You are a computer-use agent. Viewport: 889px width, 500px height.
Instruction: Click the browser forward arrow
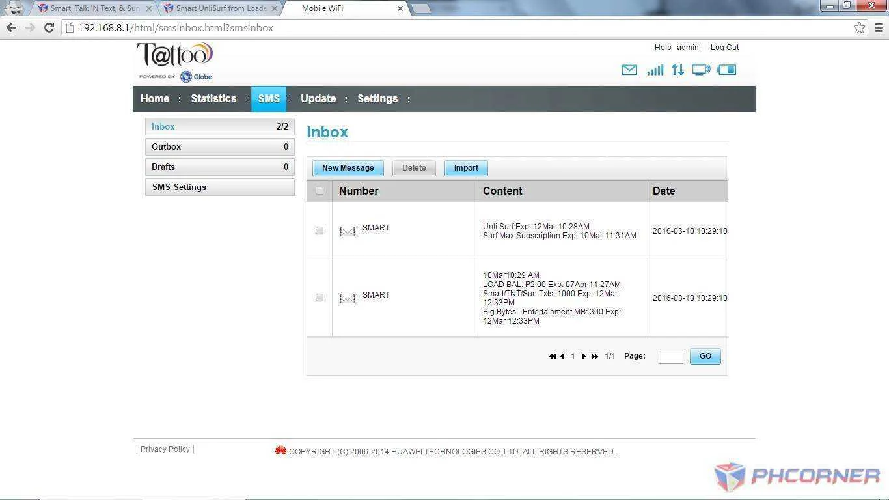click(x=30, y=27)
